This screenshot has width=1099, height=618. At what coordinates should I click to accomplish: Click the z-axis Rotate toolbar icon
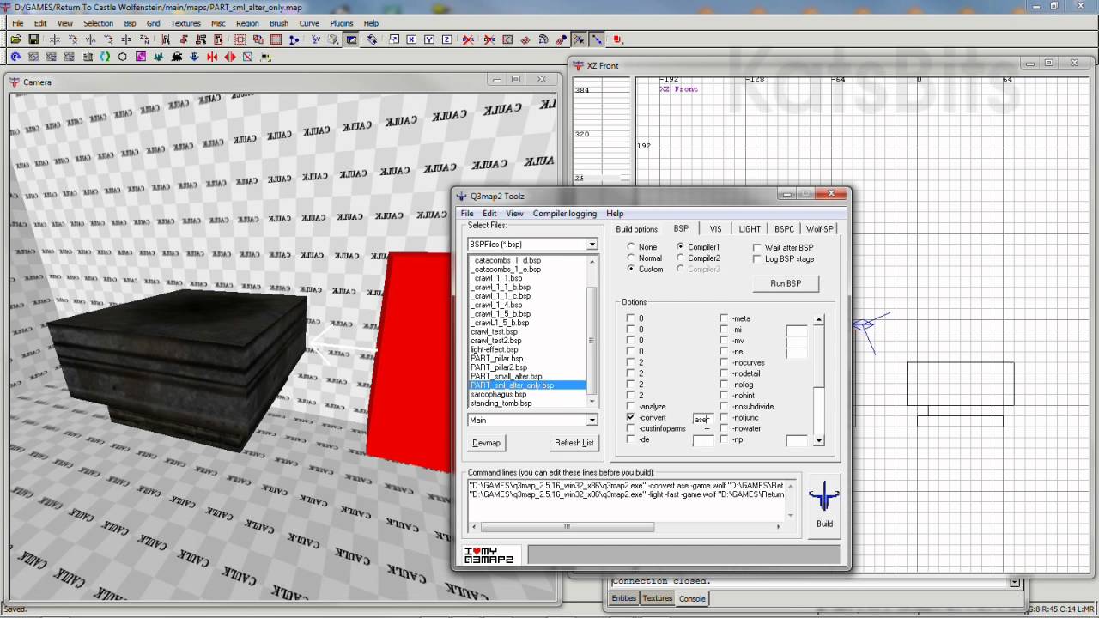click(144, 39)
